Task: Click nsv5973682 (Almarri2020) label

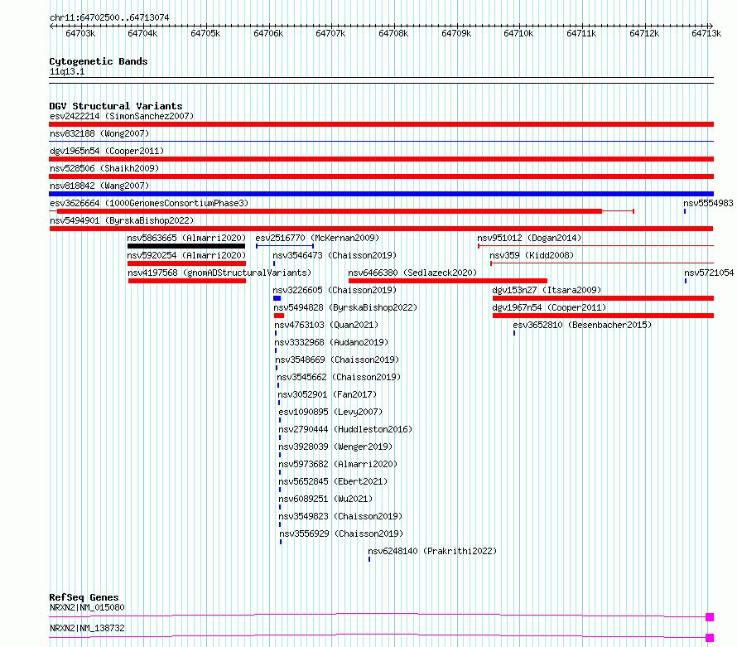Action: coord(338,464)
